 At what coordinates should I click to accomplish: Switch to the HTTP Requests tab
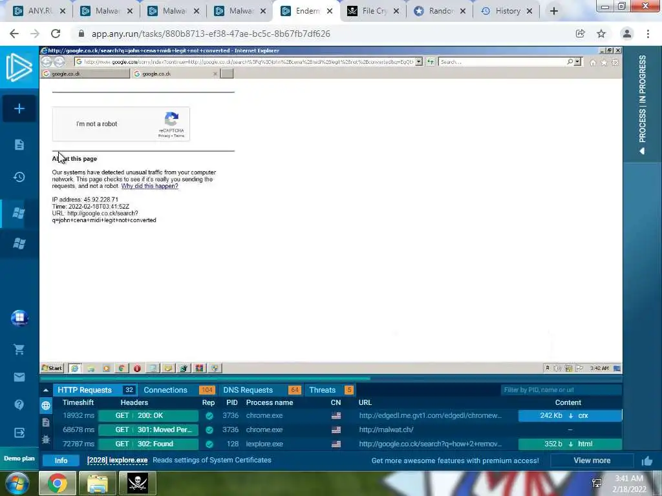(94, 390)
